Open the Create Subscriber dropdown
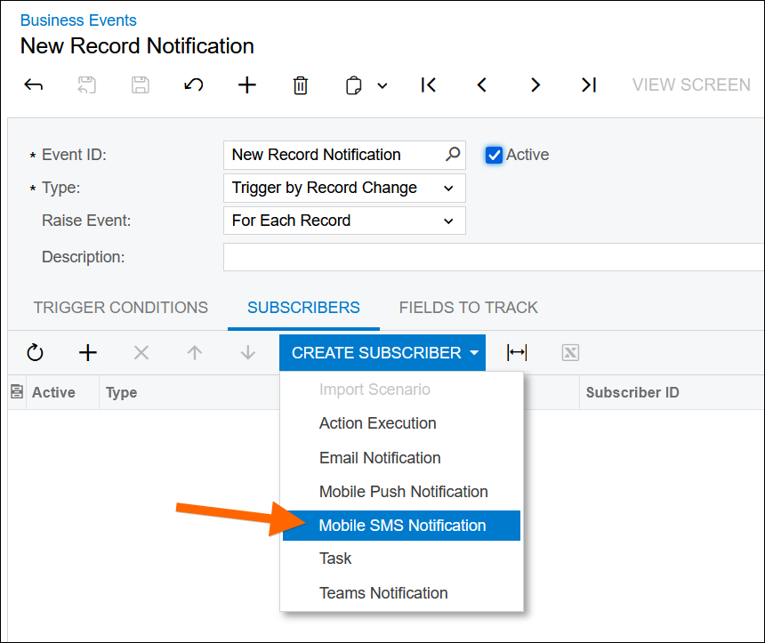Viewport: 765px width, 643px height. (x=382, y=352)
